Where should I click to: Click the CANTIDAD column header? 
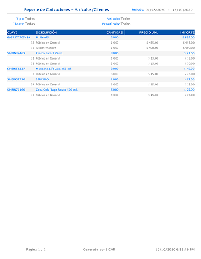pos(115,32)
